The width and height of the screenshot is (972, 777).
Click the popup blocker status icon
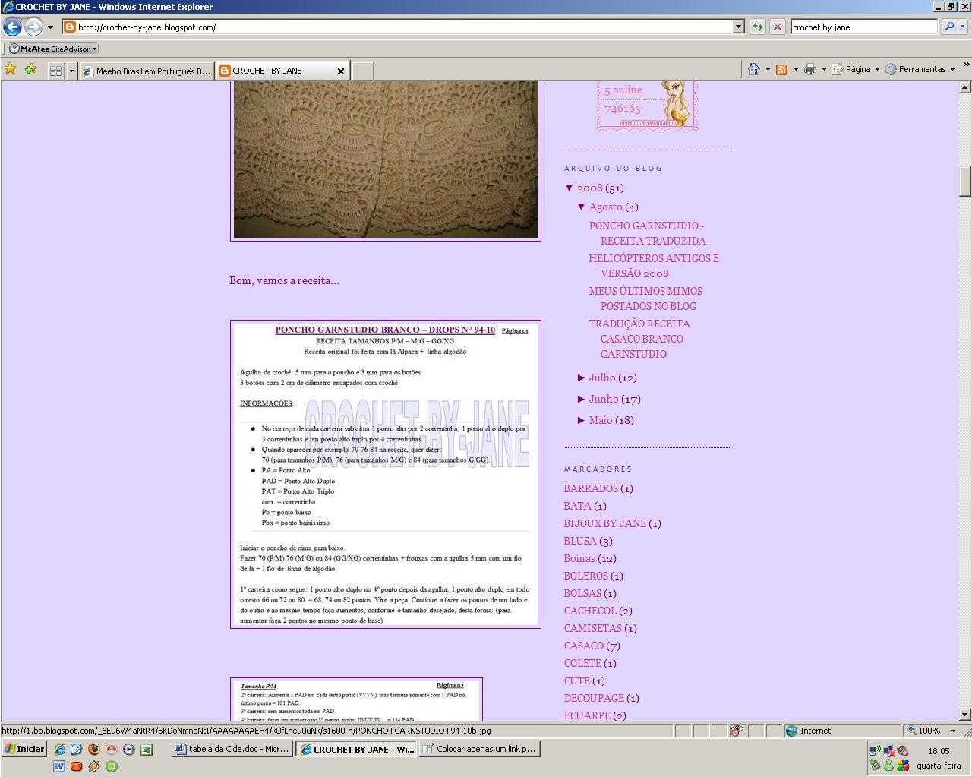click(x=737, y=731)
